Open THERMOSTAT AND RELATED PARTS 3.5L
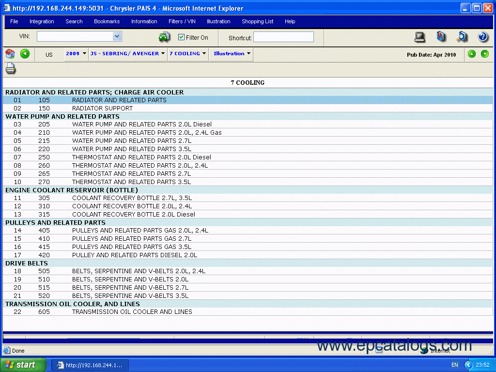Viewport: 496px width, 372px height. coord(248,182)
